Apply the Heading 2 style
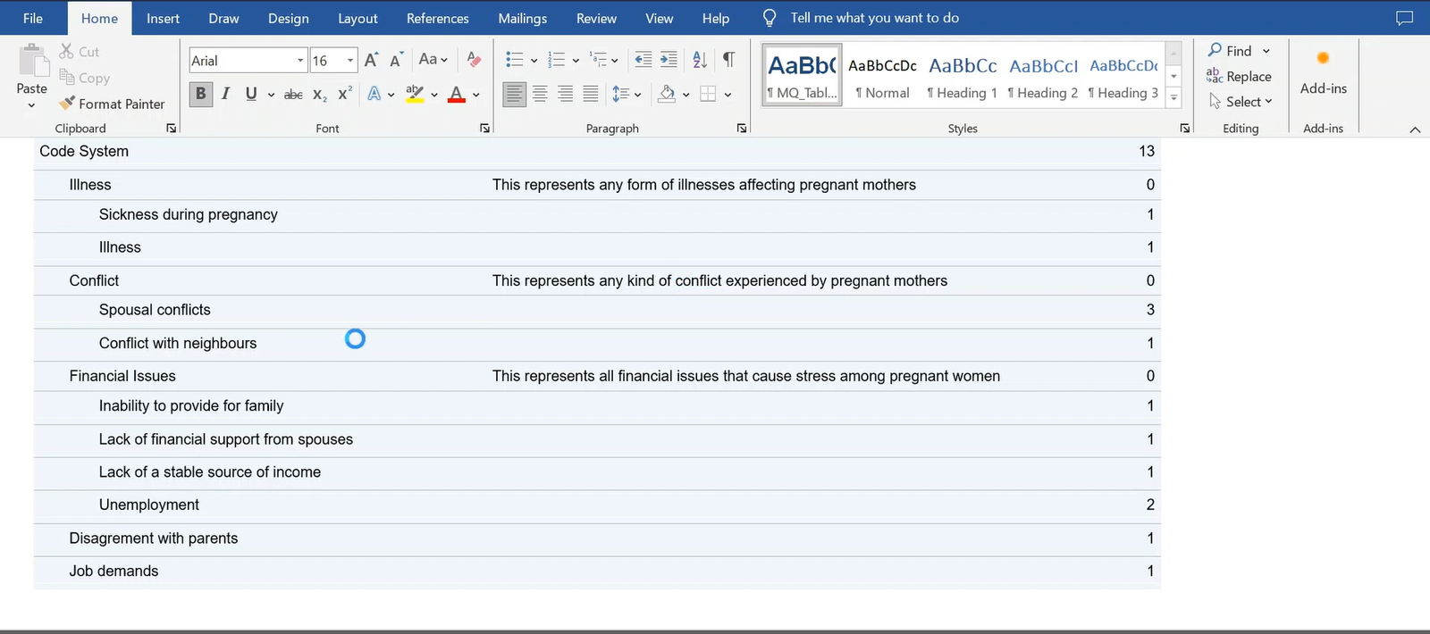 point(1043,77)
